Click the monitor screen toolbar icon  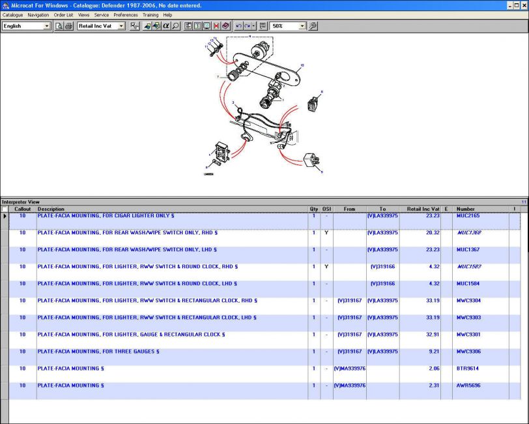[x=207, y=26]
